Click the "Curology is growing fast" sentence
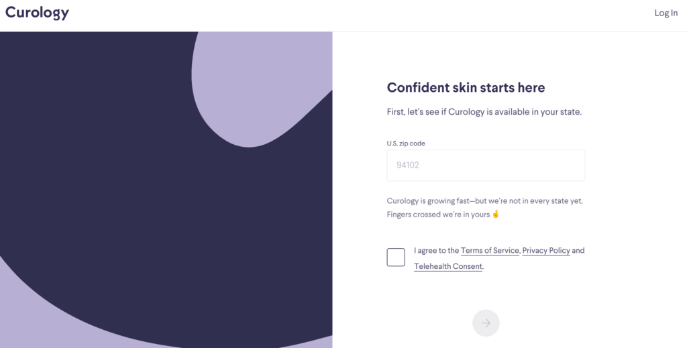Screen dimensions: 687x348 pyautogui.click(x=484, y=201)
